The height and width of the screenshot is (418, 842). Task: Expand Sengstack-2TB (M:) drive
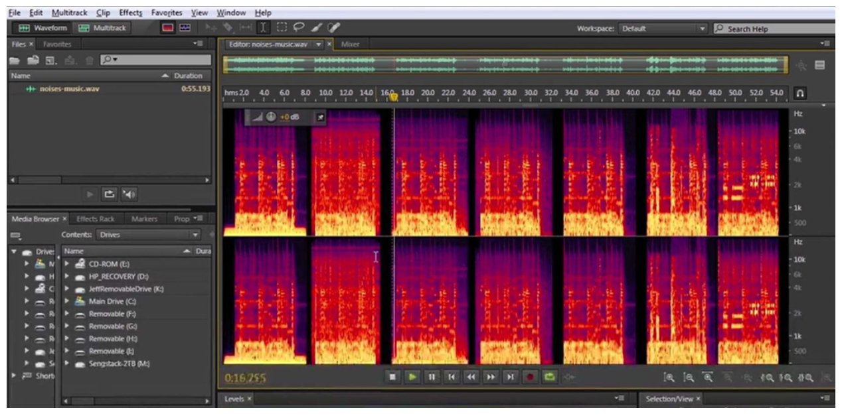click(67, 364)
